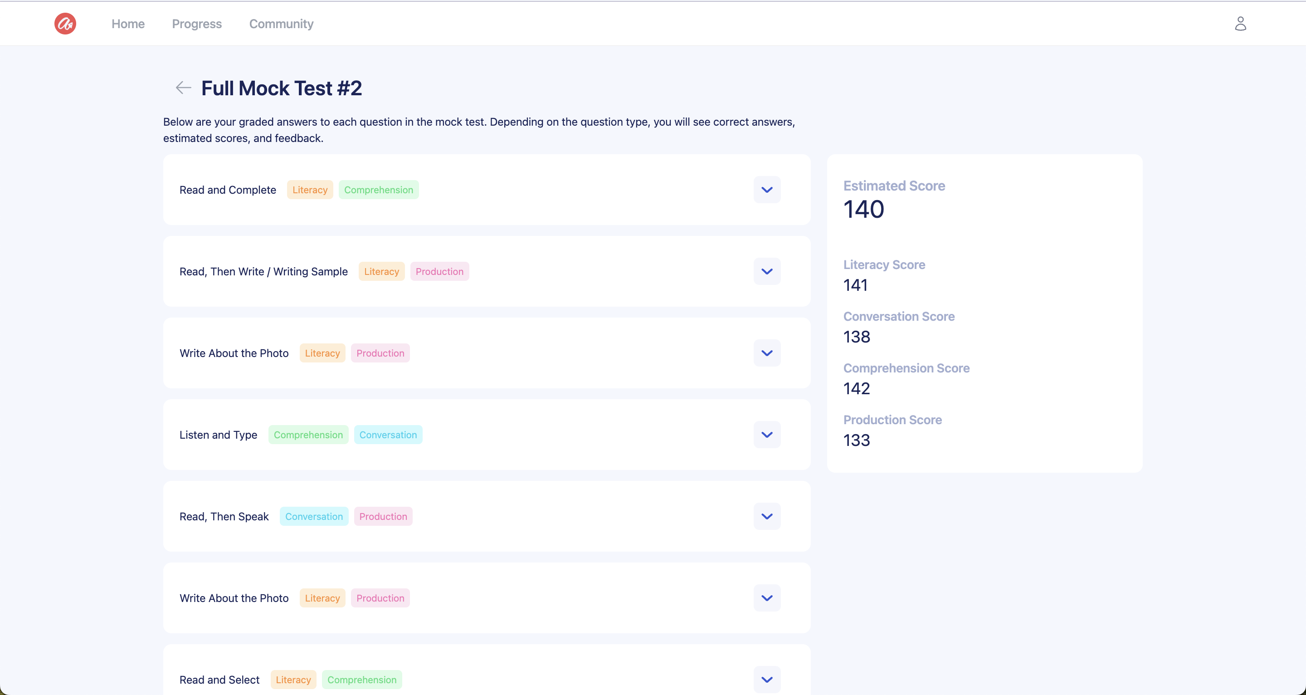This screenshot has width=1306, height=695.
Task: Expand the second Write About the Photo section
Action: [x=766, y=598]
